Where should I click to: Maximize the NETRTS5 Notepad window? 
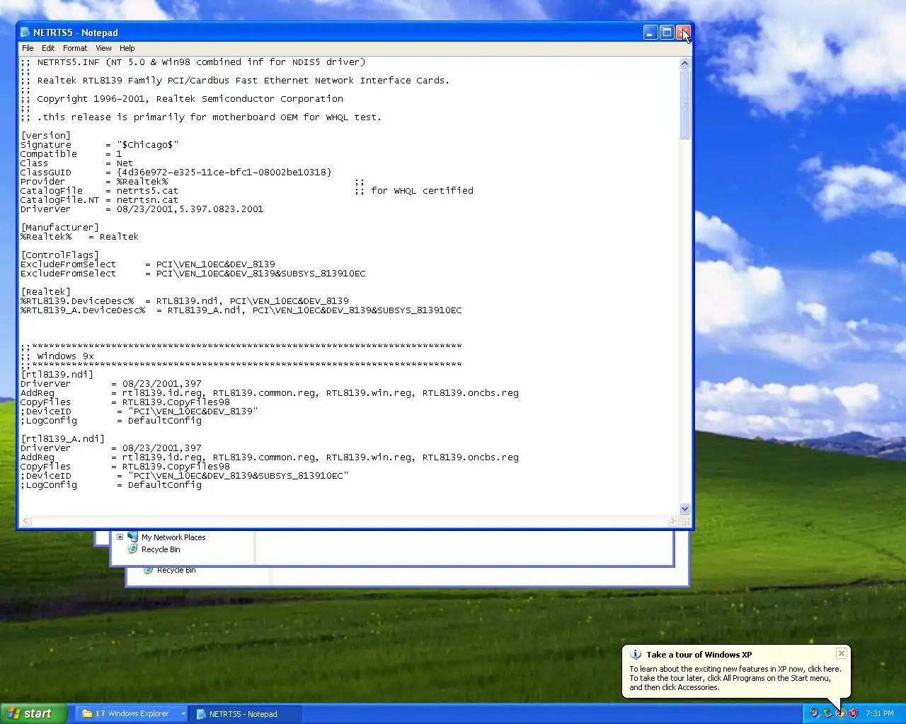(667, 33)
